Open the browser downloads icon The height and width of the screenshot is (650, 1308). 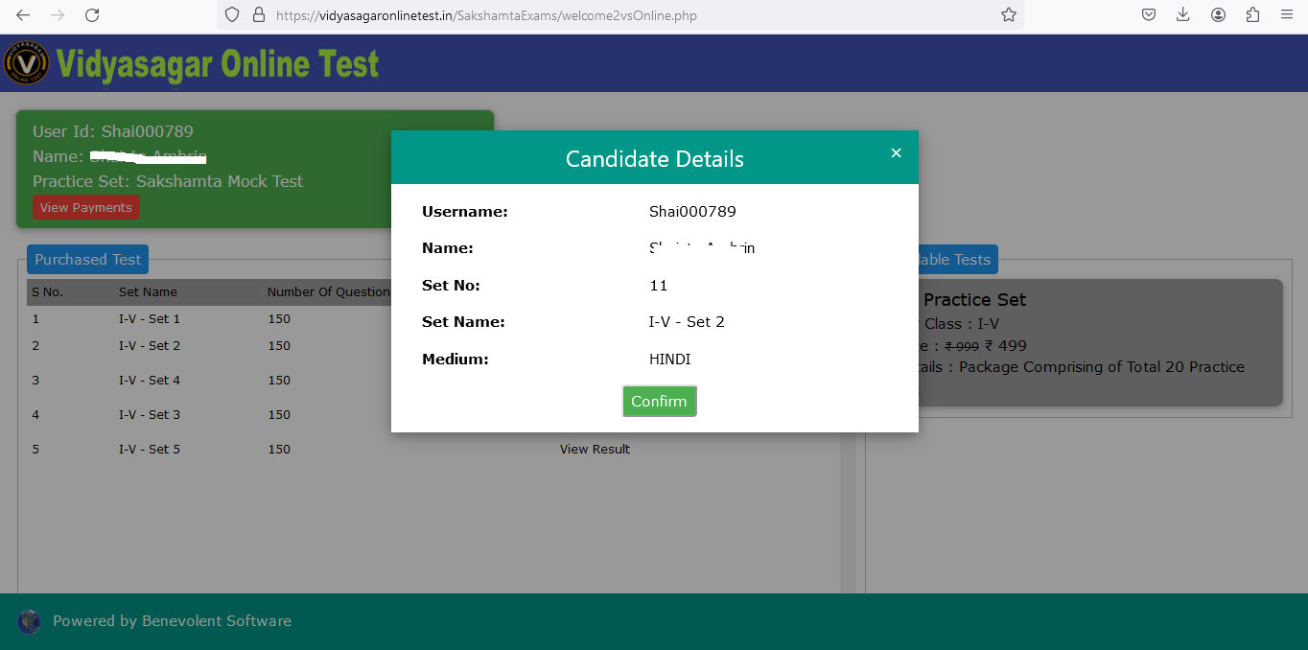pos(1183,15)
